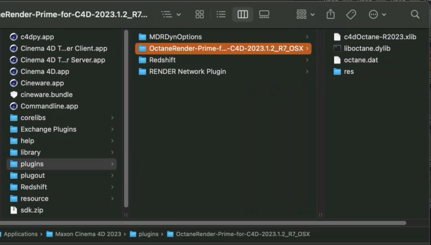Click OctaneRender-Prime folder in path bar
The height and width of the screenshot is (245, 431).
pos(238,234)
